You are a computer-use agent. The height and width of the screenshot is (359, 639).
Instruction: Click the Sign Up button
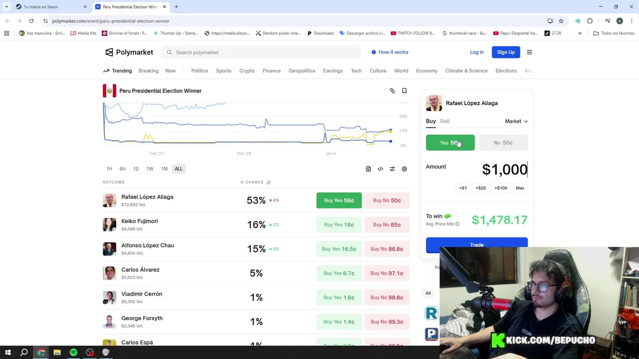[506, 52]
